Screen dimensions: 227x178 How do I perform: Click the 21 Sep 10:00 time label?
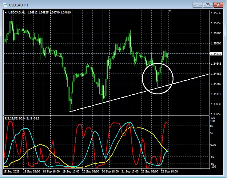point(130,172)
